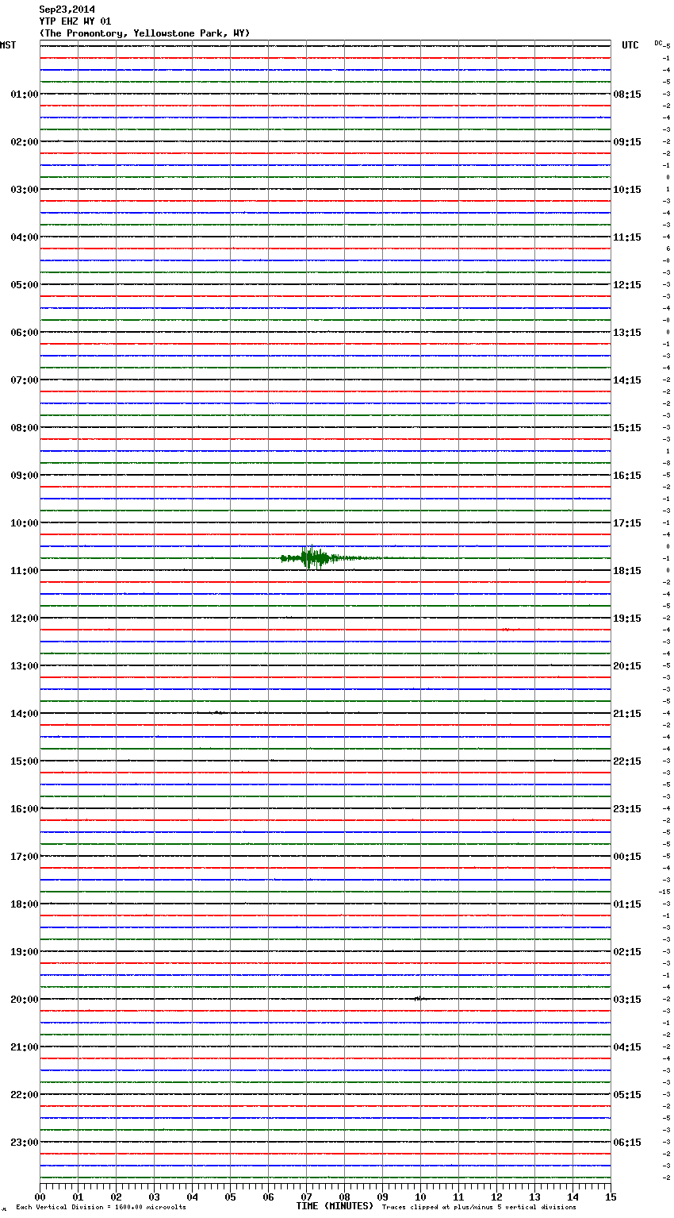Click the 22:15 UTC time label
Screen dimensions: 674x1218
coord(627,761)
